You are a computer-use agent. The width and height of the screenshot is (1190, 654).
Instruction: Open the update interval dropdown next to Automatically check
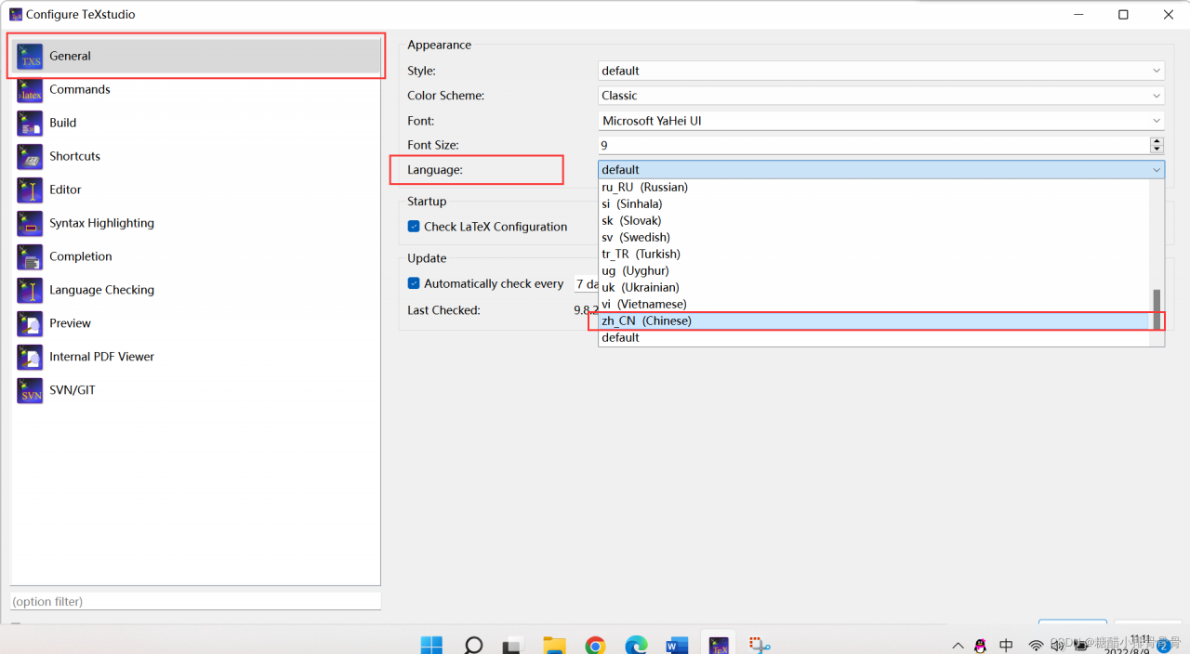click(x=586, y=284)
